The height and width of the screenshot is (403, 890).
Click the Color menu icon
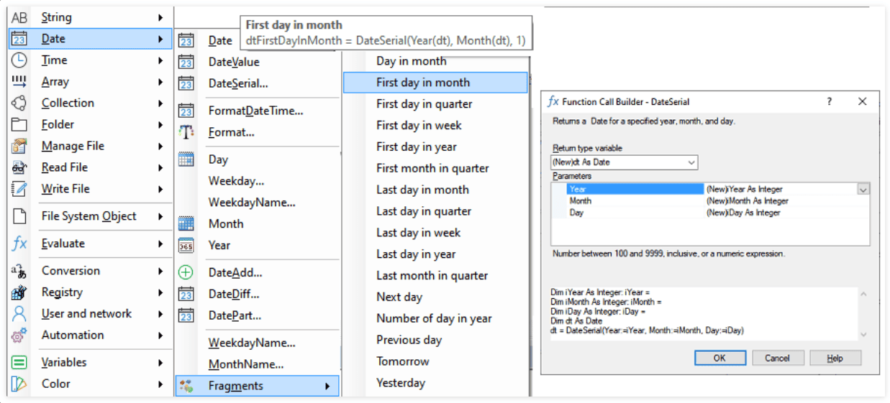tap(19, 384)
